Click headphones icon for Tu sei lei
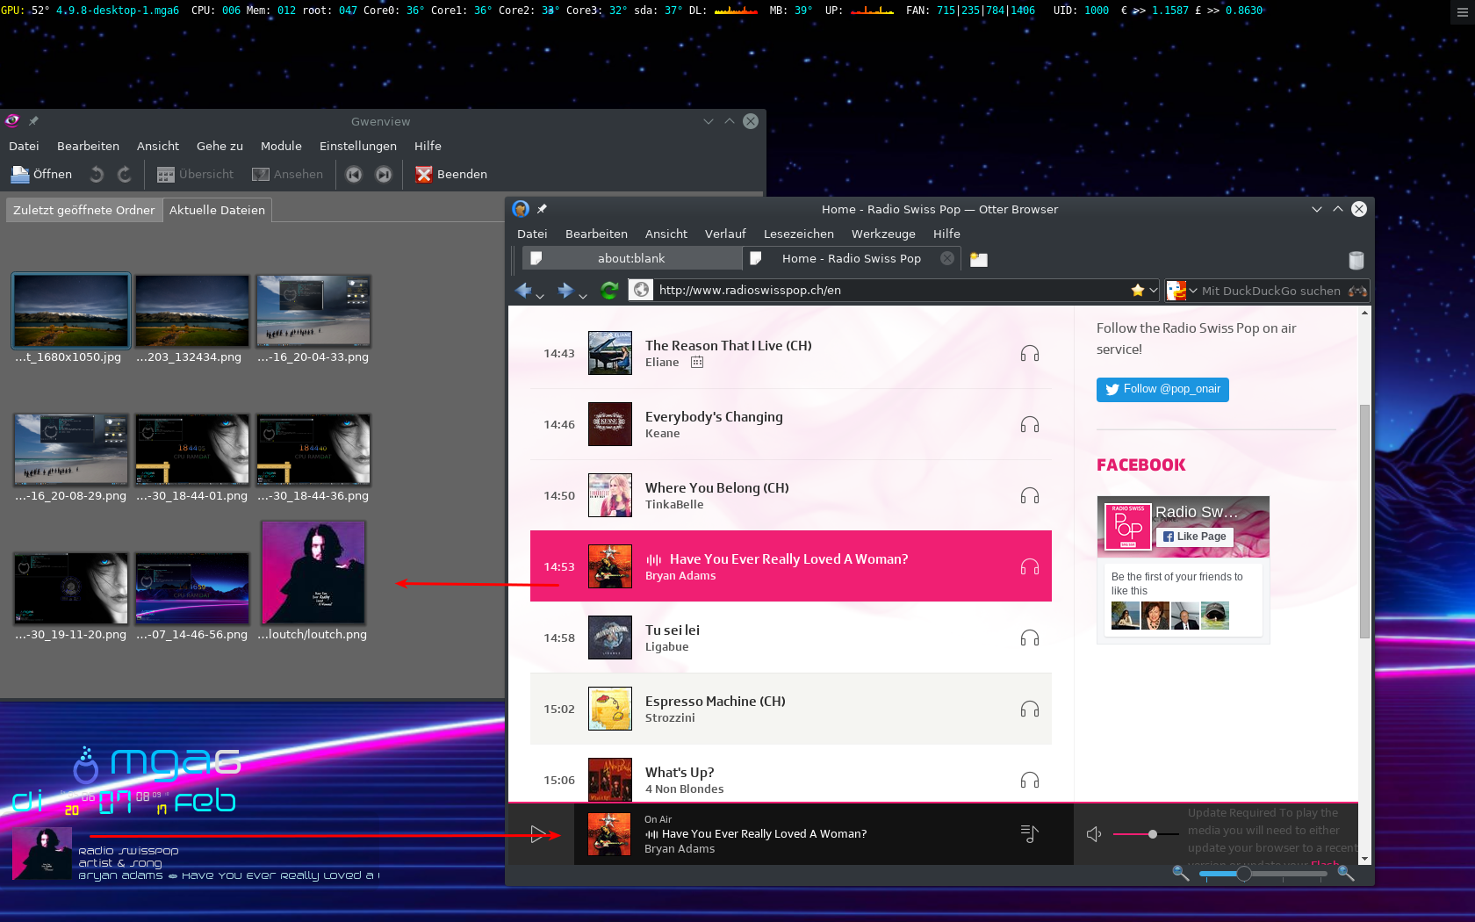The width and height of the screenshot is (1475, 922). click(x=1030, y=638)
